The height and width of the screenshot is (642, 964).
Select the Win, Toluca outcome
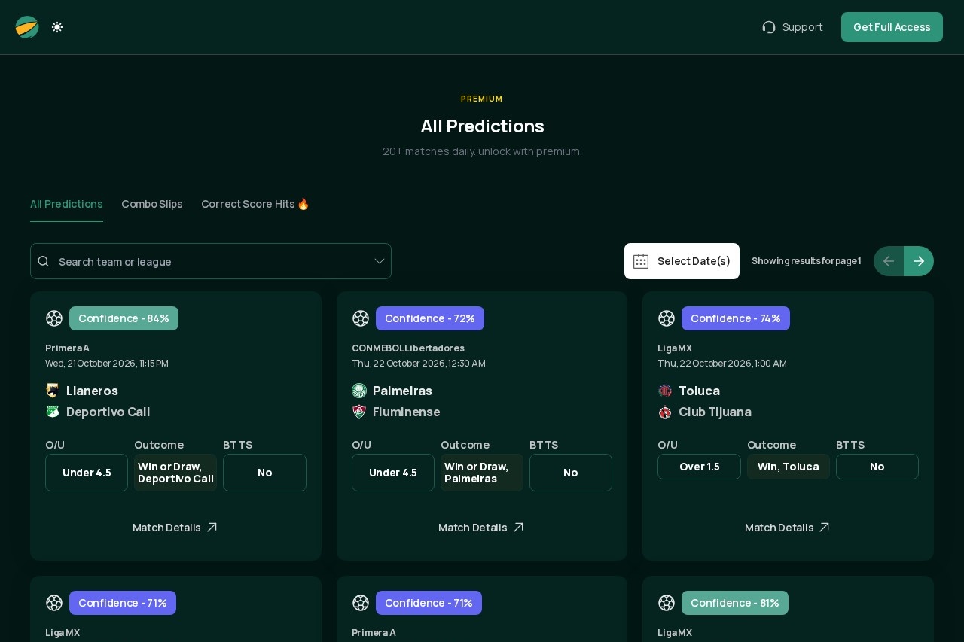pos(789,467)
